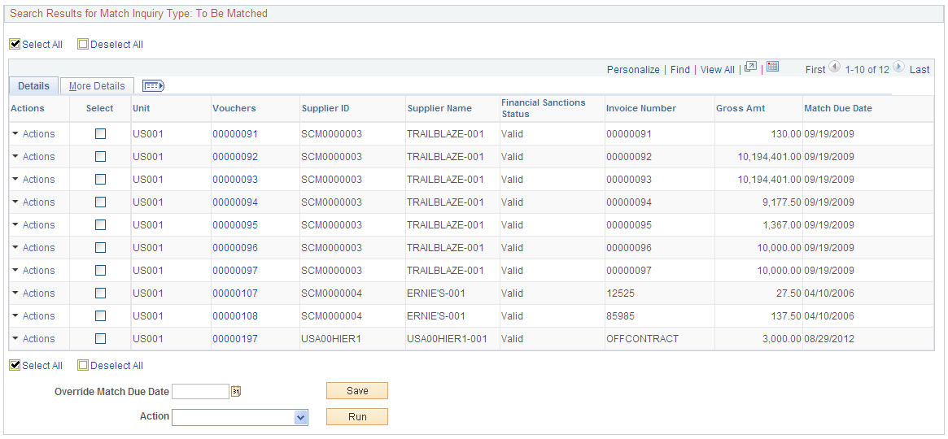Expand Actions menu for voucher 00000096
The height and width of the screenshot is (439, 948).
point(33,248)
